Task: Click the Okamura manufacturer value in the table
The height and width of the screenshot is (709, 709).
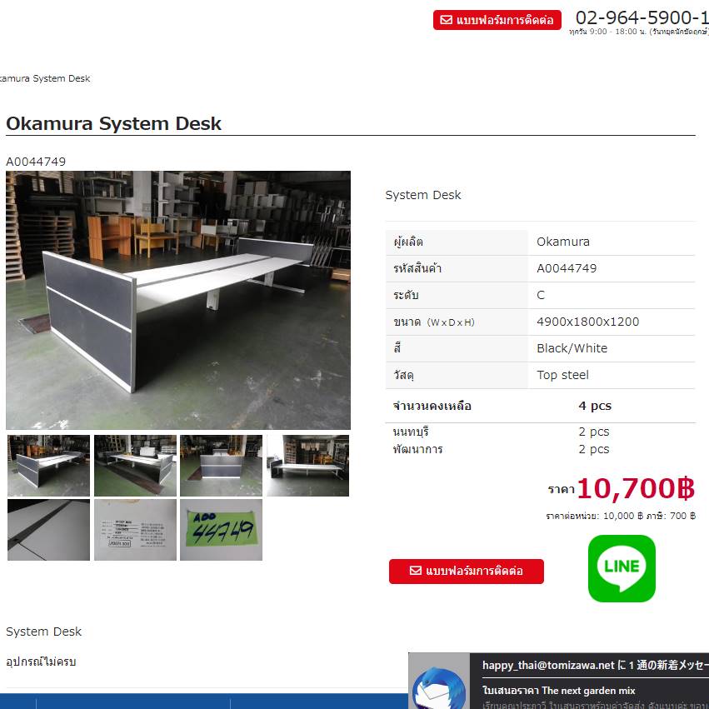Action: click(x=563, y=242)
